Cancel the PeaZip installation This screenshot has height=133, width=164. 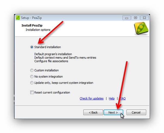pos(136,112)
